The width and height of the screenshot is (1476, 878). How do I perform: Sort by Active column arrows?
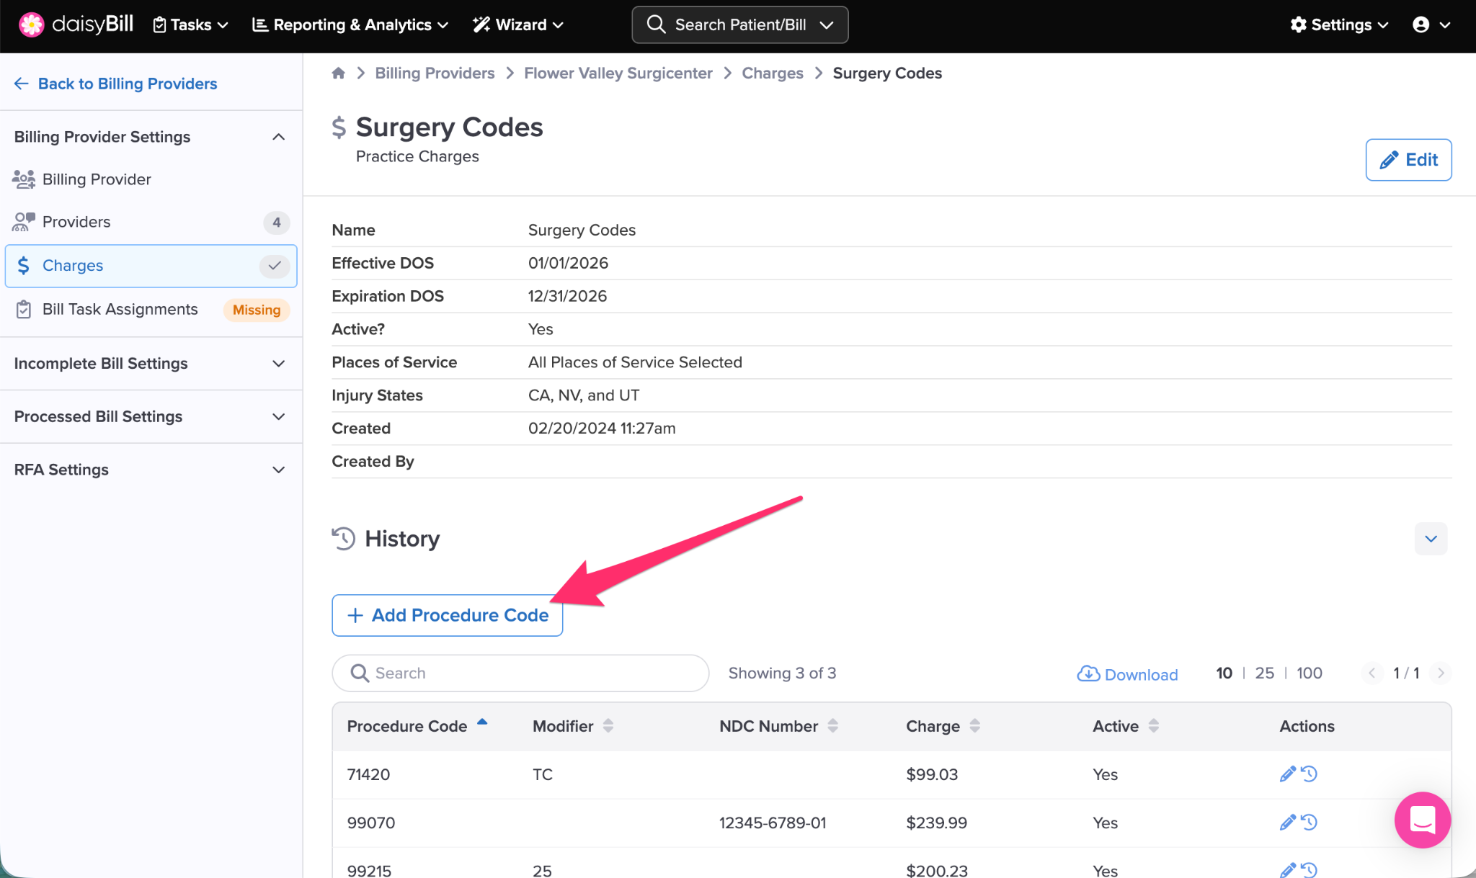coord(1153,726)
